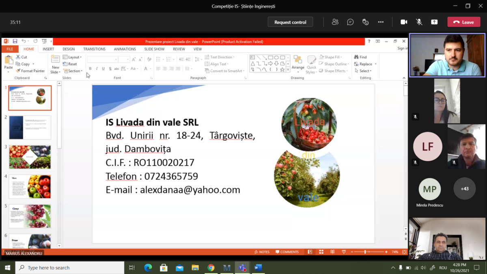Image resolution: width=487 pixels, height=274 pixels.
Task: Open the Teams participants panel
Action: pyautogui.click(x=335, y=22)
